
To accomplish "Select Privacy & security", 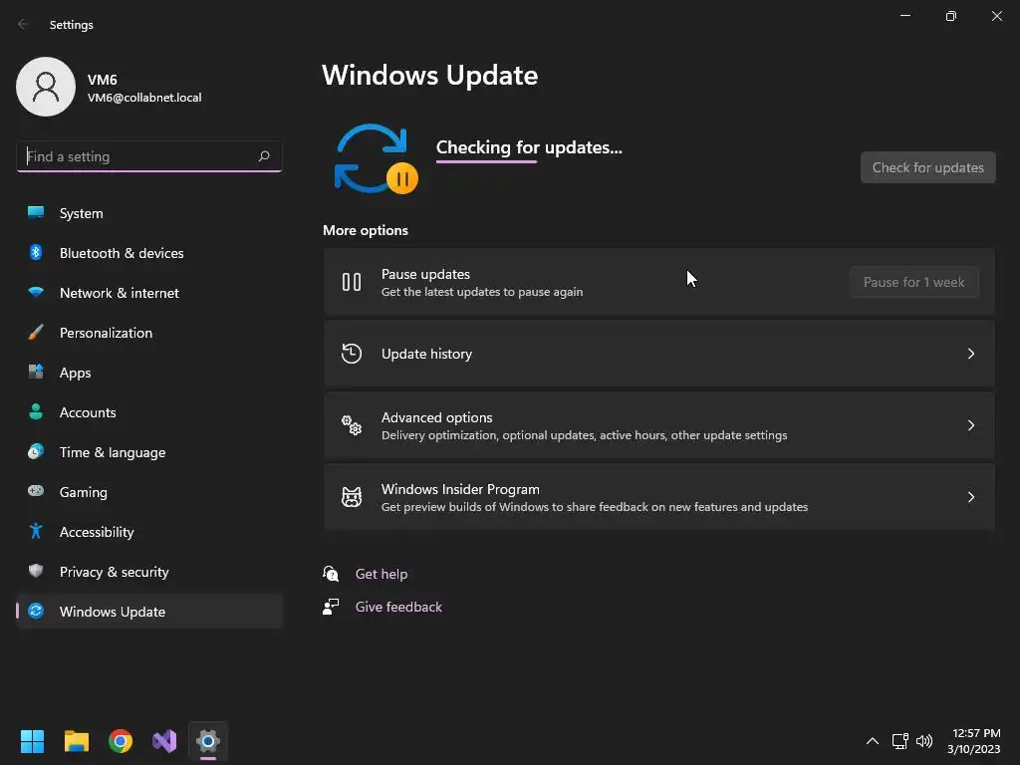I will pos(149,571).
